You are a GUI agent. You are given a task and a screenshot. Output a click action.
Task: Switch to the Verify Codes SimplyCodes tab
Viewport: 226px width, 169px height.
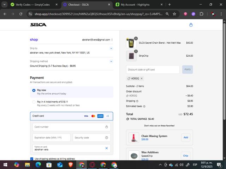[x=32, y=5]
